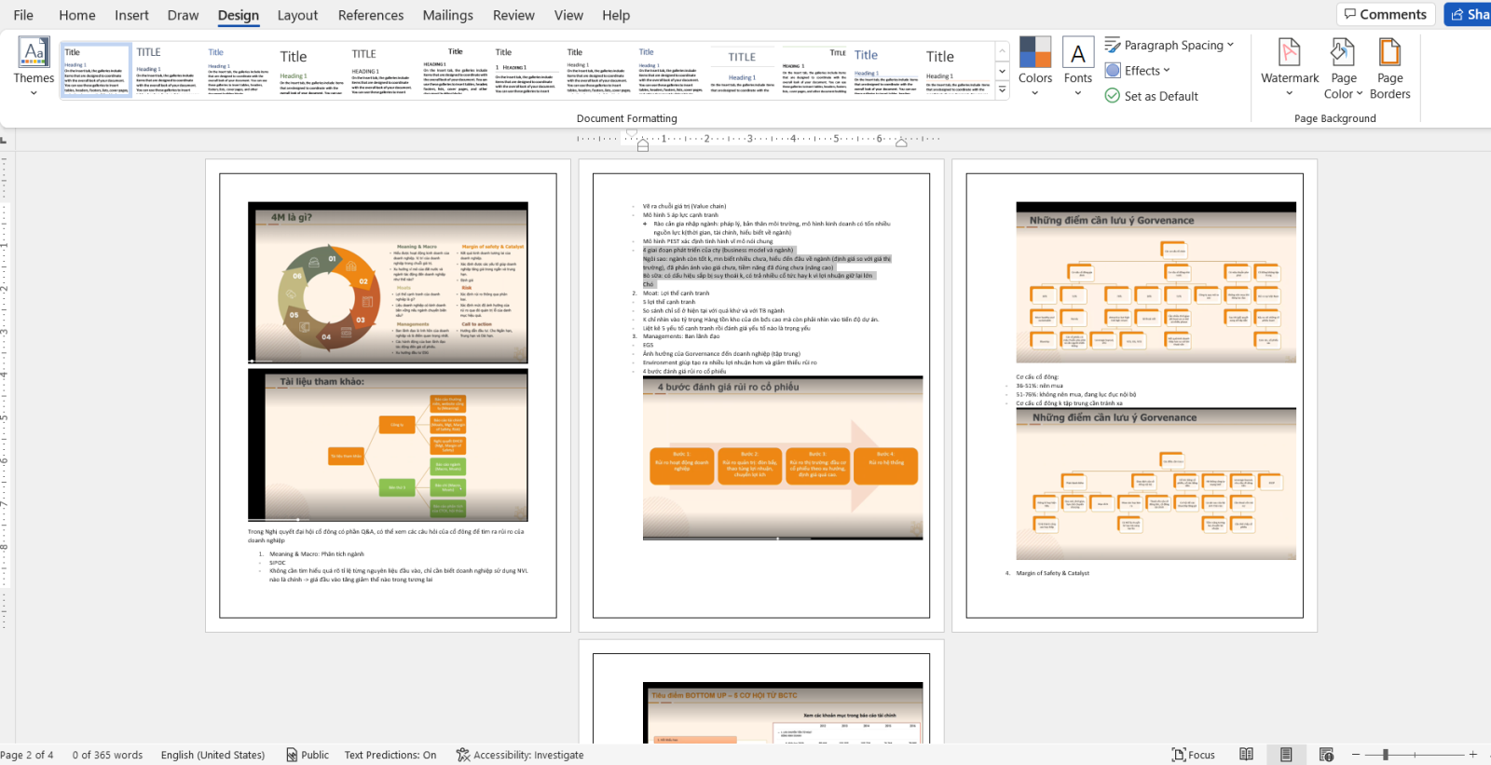Open Accessibility: Investigate status indicator
Screen dimensions: 1491x765
coord(520,755)
